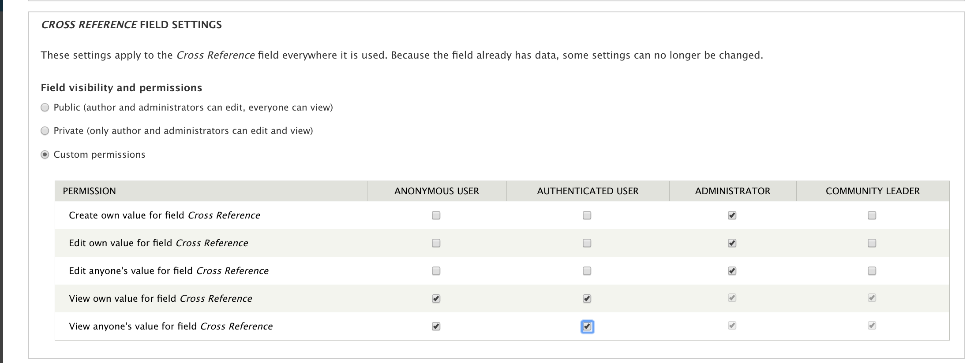Uncheck Edit own value for Administrator

click(x=732, y=243)
